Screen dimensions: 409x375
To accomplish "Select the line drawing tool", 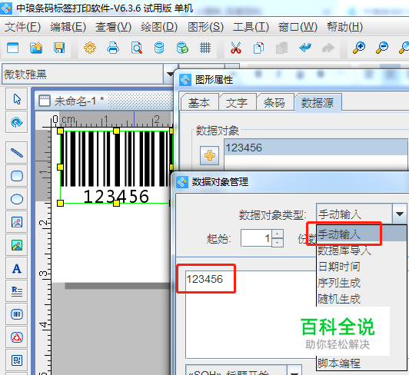I will 17,153.
